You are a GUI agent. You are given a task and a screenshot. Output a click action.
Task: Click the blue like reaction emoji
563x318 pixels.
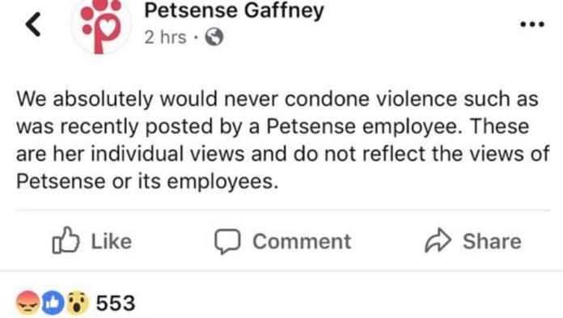(53, 303)
